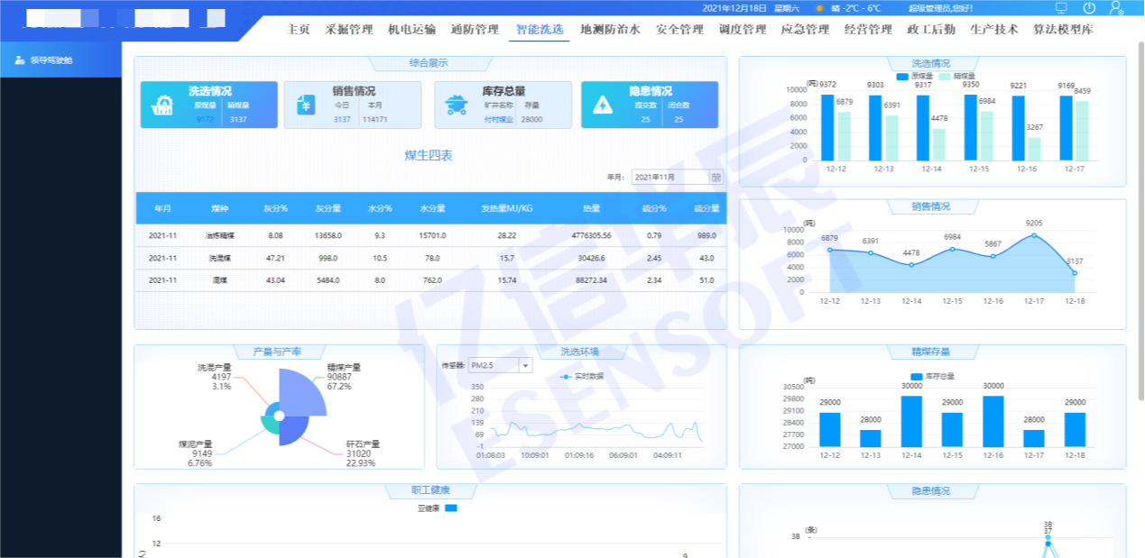Click the power logout icon
The width and height of the screenshot is (1145, 558).
(x=1089, y=8)
